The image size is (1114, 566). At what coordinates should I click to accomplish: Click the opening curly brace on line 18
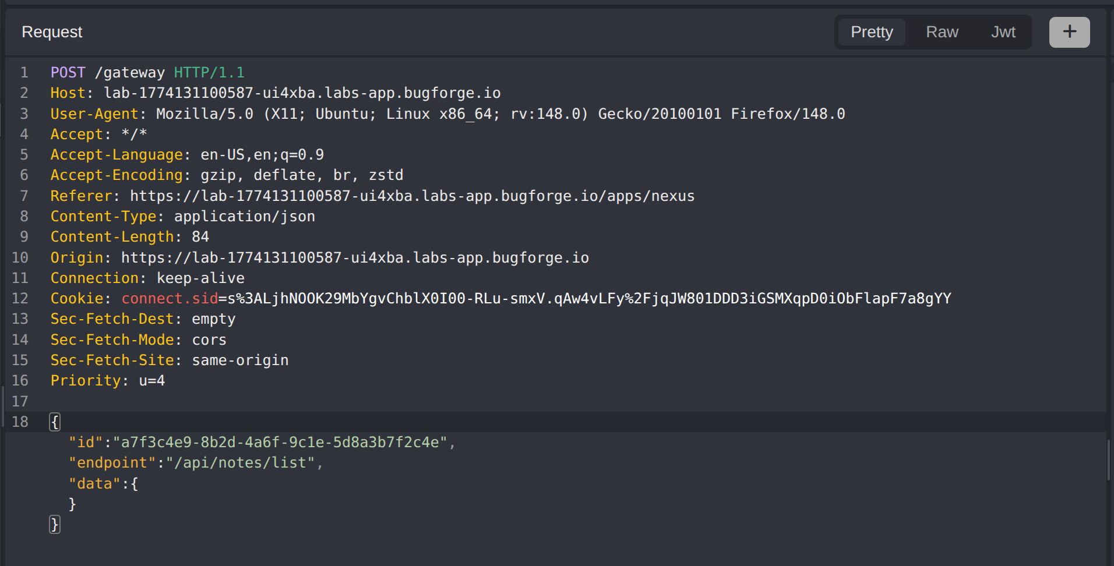tap(55, 422)
